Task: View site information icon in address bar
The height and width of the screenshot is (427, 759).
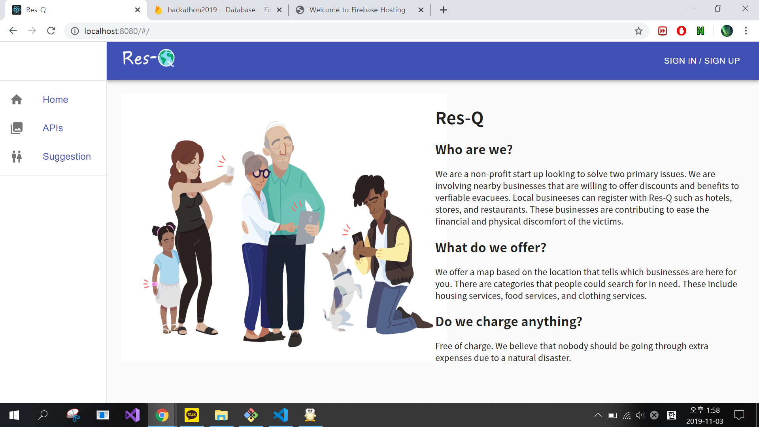Action: pos(75,31)
